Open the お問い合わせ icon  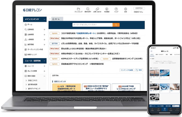pyautogui.click(x=97, y=10)
